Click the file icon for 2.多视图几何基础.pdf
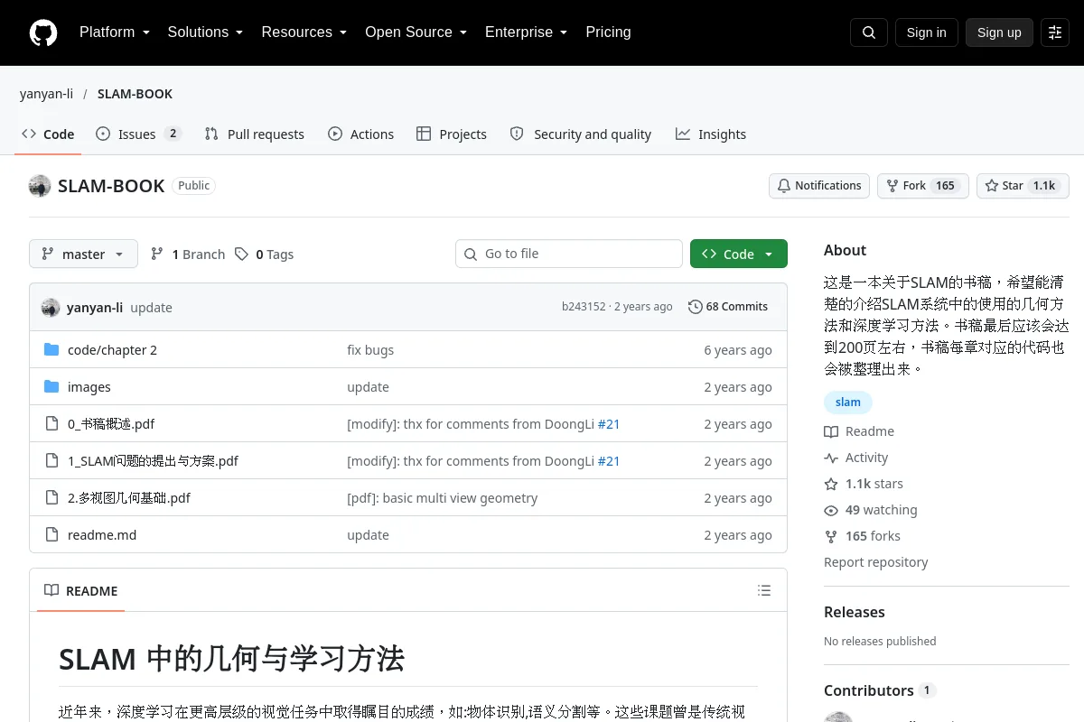This screenshot has height=722, width=1084. pos(51,497)
